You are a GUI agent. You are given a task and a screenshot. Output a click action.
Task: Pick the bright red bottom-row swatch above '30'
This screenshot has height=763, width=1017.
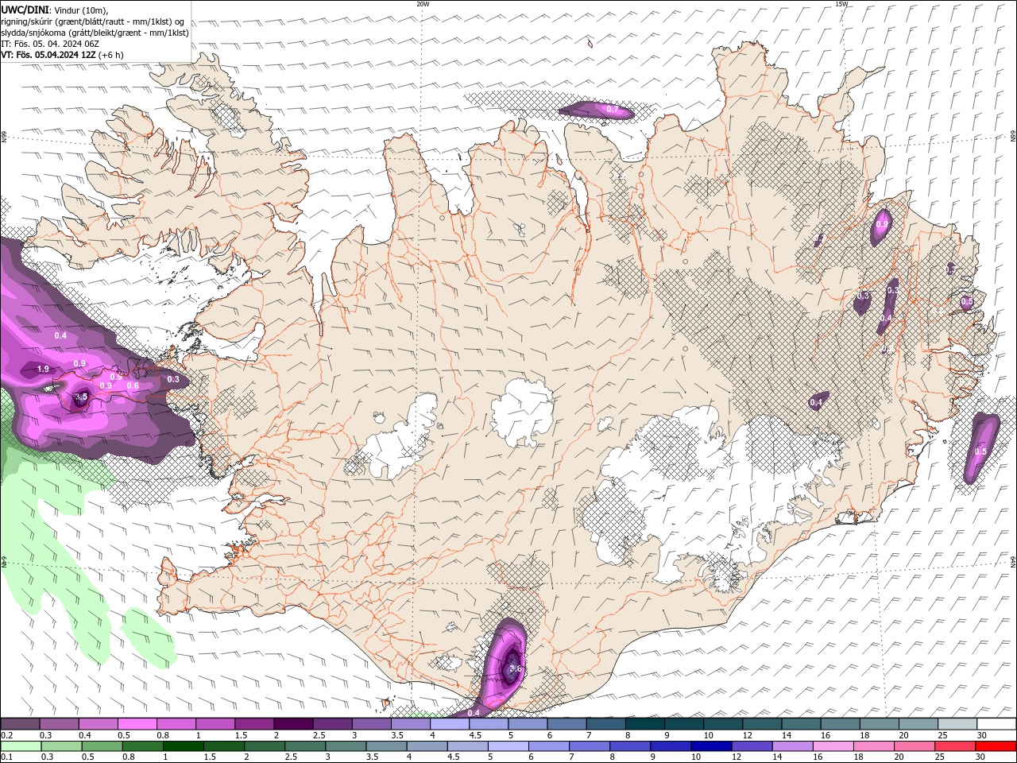coord(995,746)
